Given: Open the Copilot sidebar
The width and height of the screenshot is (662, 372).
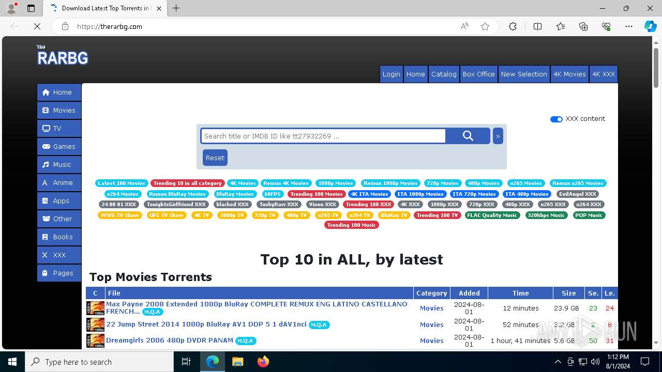Looking at the screenshot, I should (x=650, y=26).
